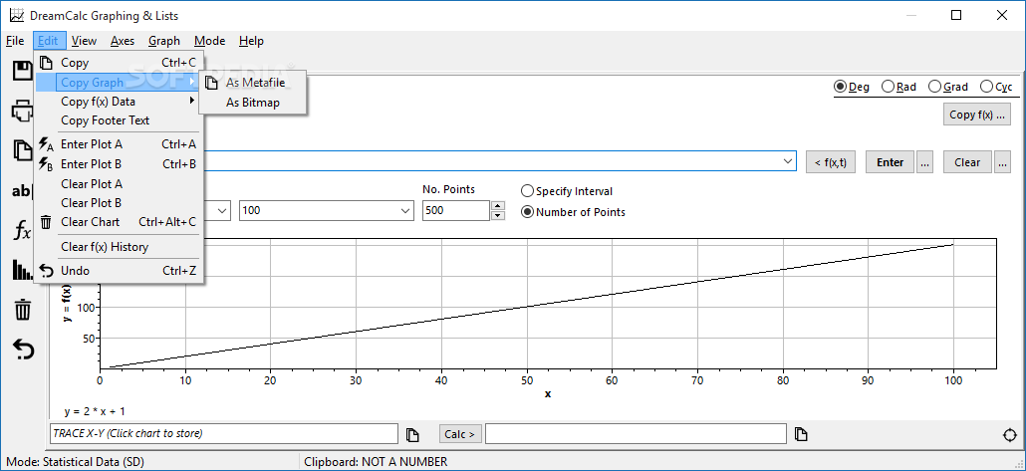Choose Clear f(x) History menu entry

pos(119,247)
